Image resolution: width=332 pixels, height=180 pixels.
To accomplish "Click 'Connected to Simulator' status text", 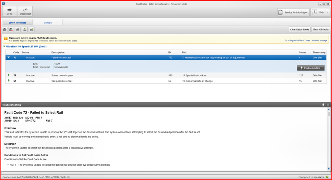I will (x=311, y=177).
